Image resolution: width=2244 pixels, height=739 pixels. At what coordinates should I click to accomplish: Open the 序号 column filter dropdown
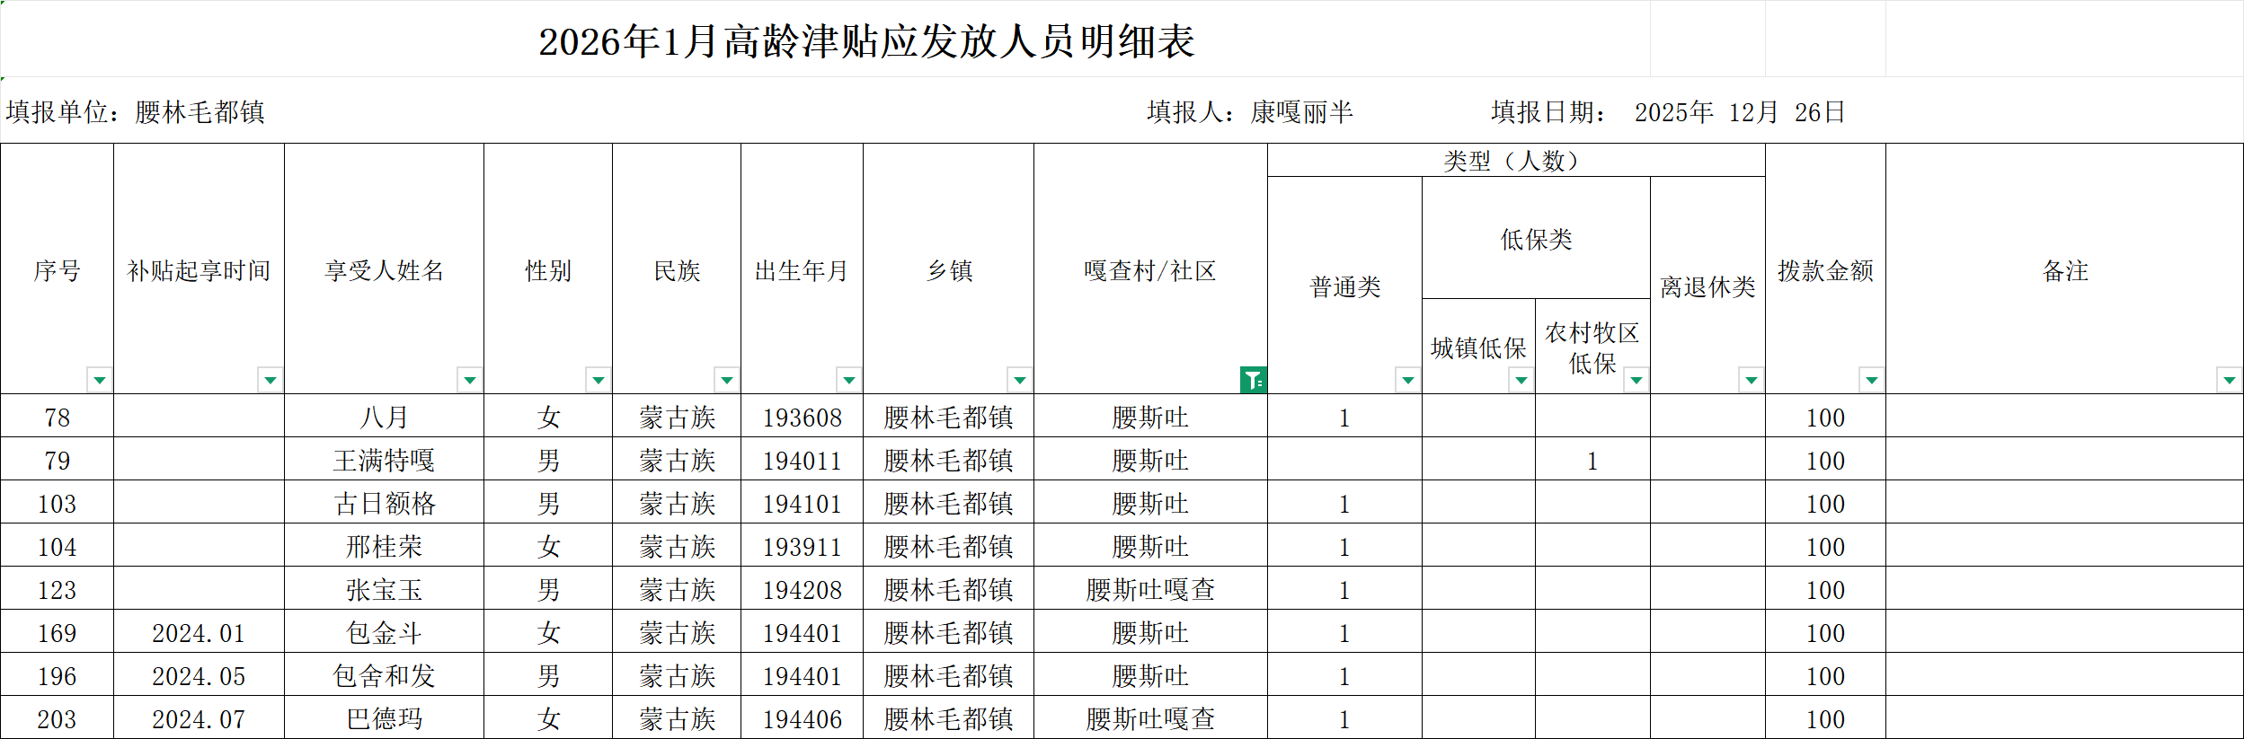[99, 380]
